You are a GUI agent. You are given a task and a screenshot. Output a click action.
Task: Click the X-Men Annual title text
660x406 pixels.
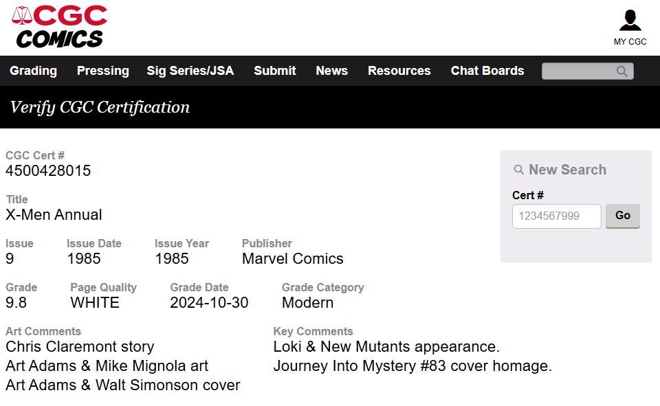coord(54,214)
